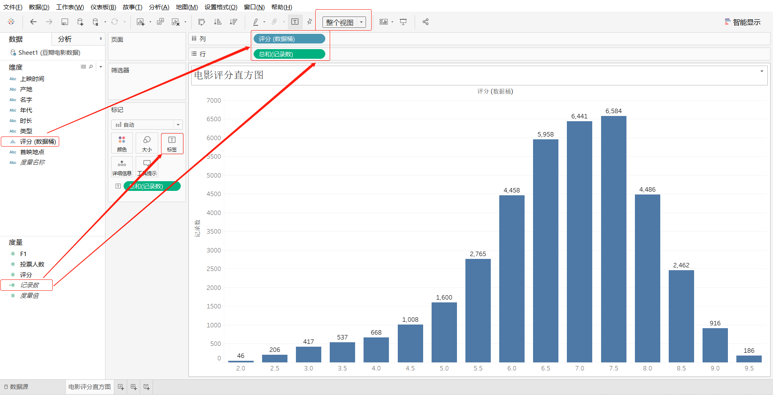Add a new data source icon
The width and height of the screenshot is (773, 395).
[x=80, y=22]
